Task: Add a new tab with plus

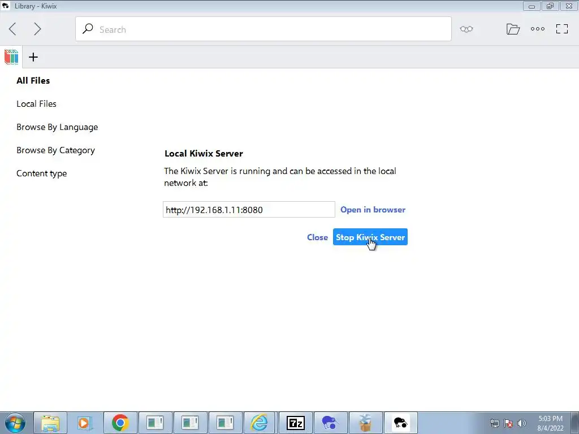Action: pyautogui.click(x=33, y=57)
